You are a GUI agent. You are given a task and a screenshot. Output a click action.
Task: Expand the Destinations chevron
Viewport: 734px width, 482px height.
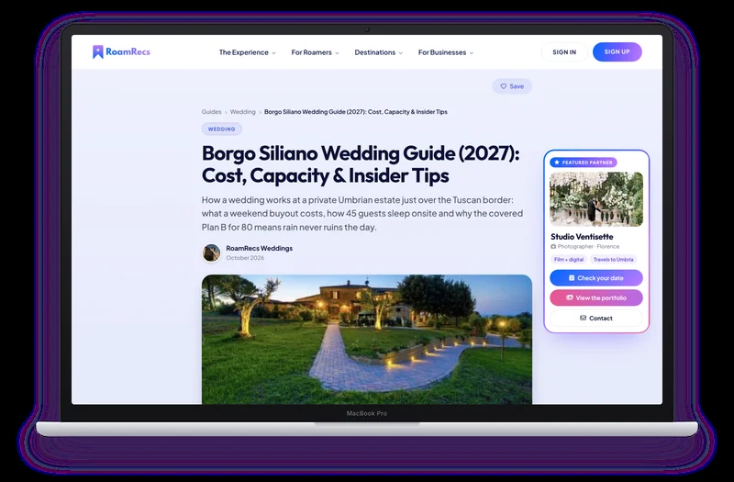pyautogui.click(x=401, y=53)
